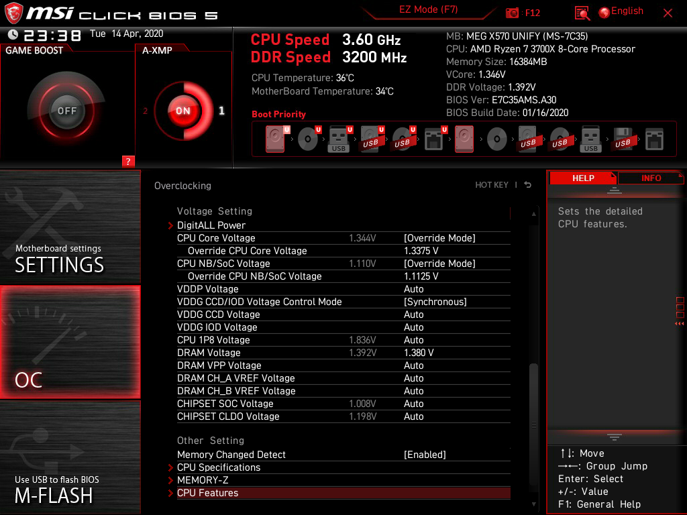Select the first hard disk boot device icon
Image resolution: width=687 pixels, height=515 pixels.
275,139
